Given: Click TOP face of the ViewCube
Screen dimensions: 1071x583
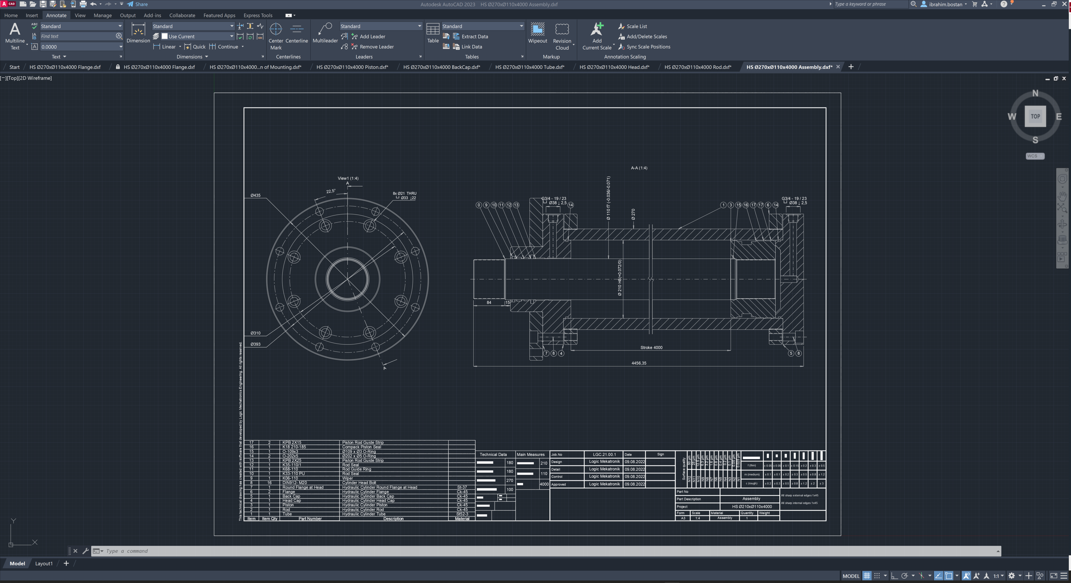Looking at the screenshot, I should click(x=1035, y=116).
